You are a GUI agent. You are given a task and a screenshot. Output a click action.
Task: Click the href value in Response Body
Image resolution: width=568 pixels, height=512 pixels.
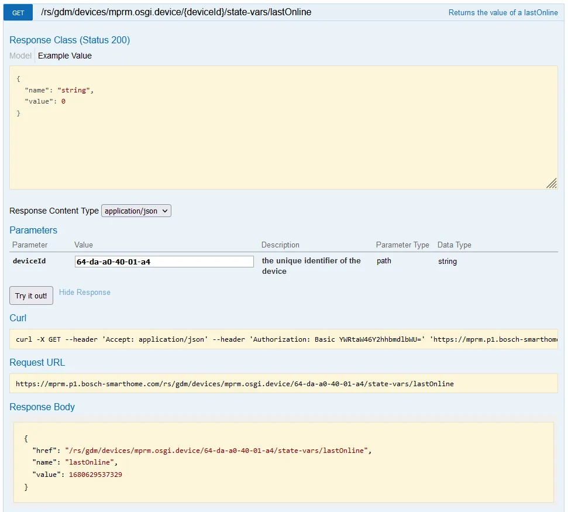pyautogui.click(x=218, y=450)
